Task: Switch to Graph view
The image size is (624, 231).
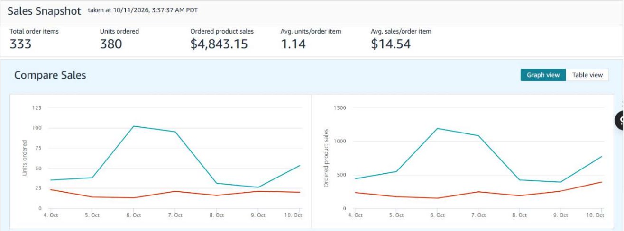Action: (543, 75)
